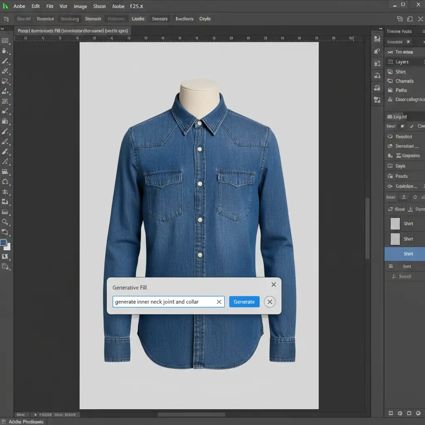Click the first icon in collapsed panel strip
Viewport: 425px width, 425px height.
click(377, 39)
